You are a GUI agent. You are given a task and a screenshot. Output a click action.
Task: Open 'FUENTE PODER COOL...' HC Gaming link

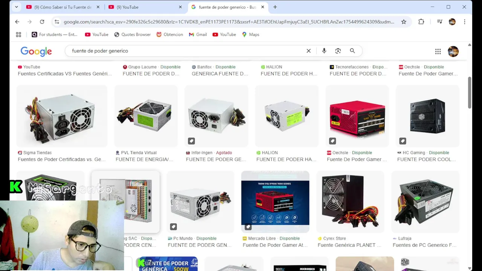coord(427,160)
